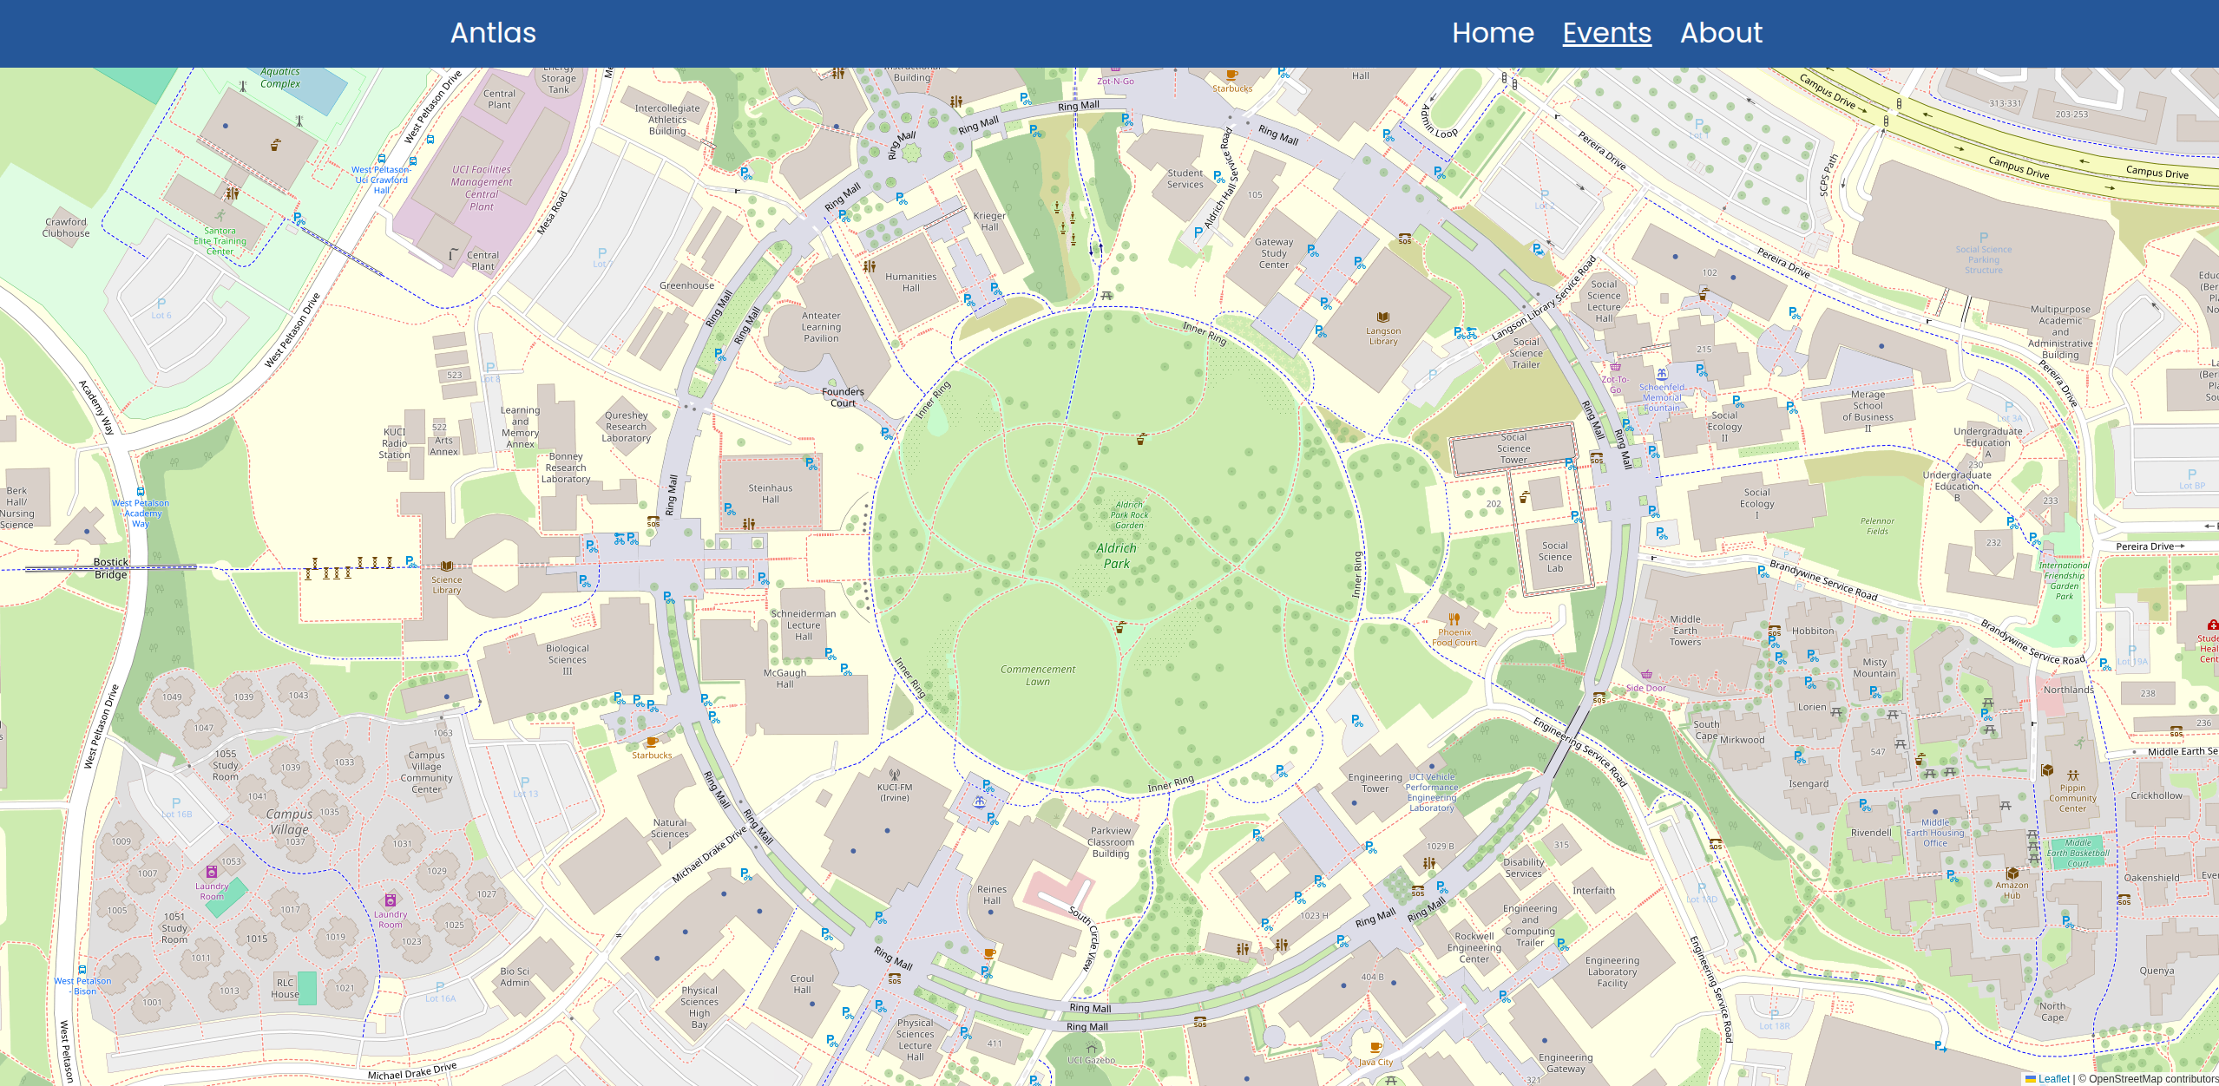Open the Events navigation link
2219x1086 pixels.
1606,33
